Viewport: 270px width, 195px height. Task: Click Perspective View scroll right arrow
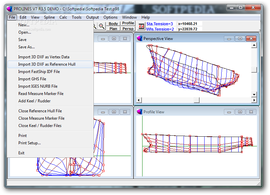tap(254, 100)
